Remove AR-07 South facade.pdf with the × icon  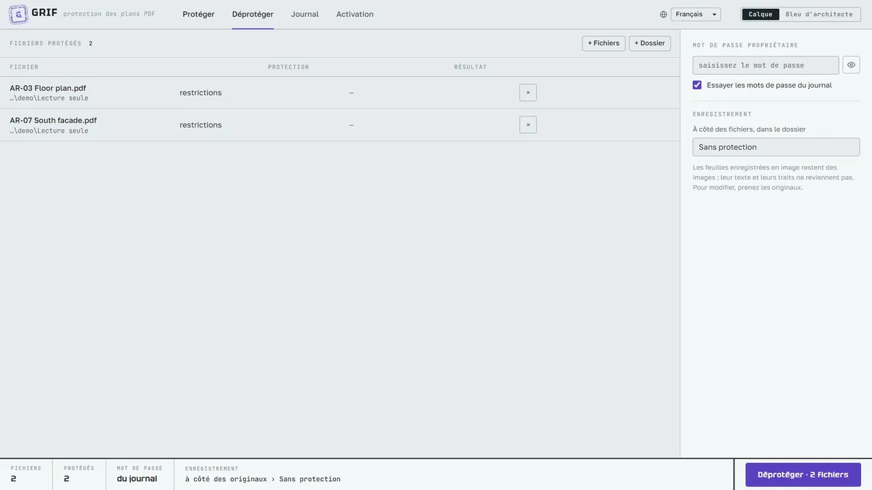[x=528, y=125]
